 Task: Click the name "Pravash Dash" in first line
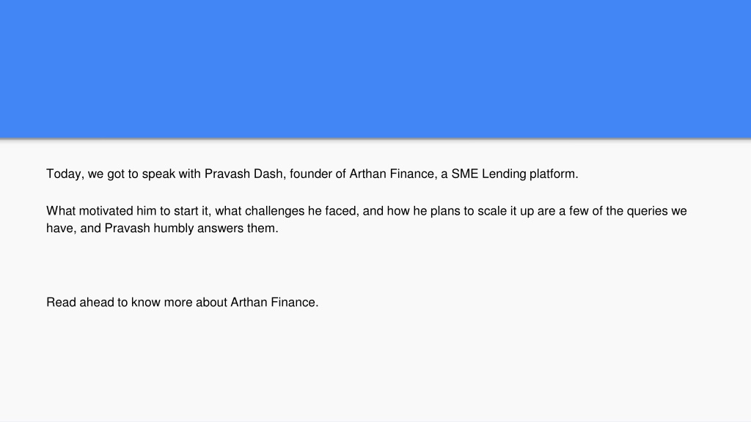tap(245, 174)
